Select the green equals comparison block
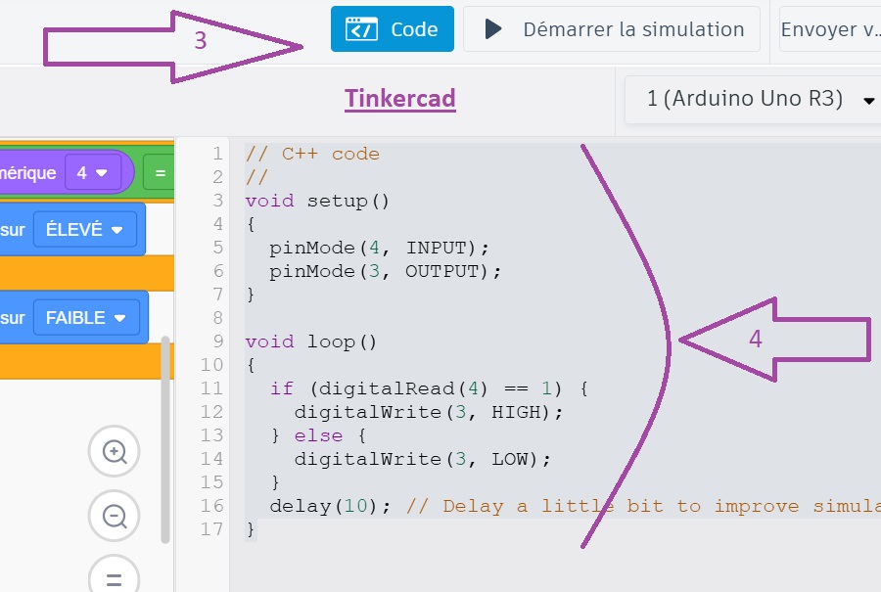Viewport: 881px width, 592px height. pos(160,173)
